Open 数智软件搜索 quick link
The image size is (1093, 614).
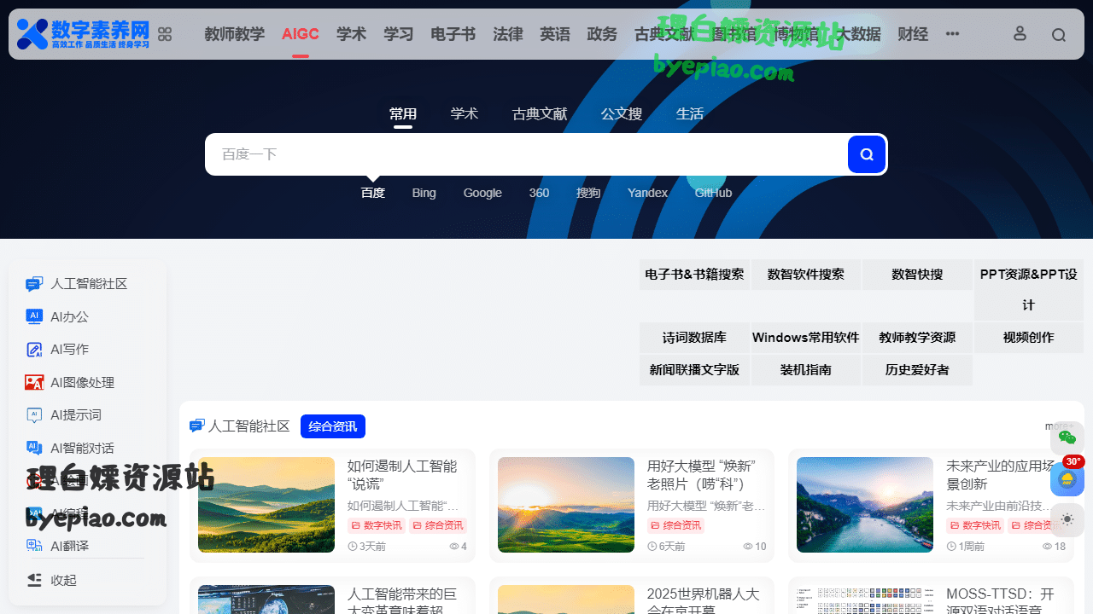(x=806, y=275)
